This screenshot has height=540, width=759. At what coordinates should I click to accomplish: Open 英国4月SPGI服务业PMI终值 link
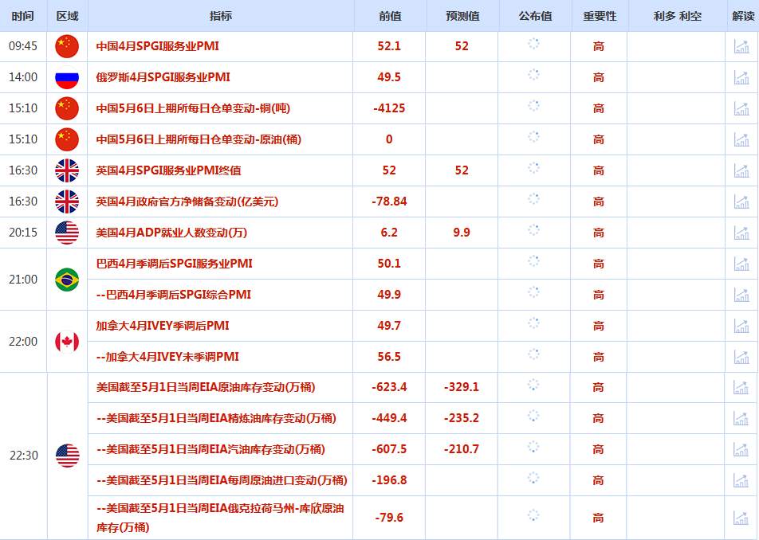(x=168, y=170)
